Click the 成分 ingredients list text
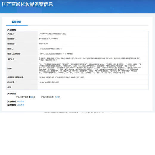 (x=90, y=69)
